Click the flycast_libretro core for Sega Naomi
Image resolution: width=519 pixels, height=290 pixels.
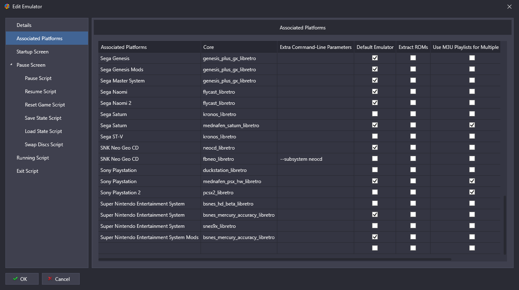[x=239, y=92]
